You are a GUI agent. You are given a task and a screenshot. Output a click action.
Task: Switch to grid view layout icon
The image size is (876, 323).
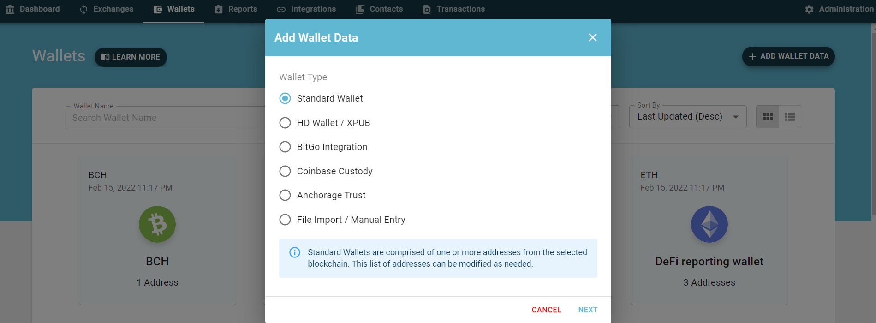click(x=768, y=117)
